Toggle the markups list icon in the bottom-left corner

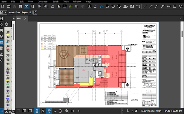pyautogui.click(x=2, y=111)
